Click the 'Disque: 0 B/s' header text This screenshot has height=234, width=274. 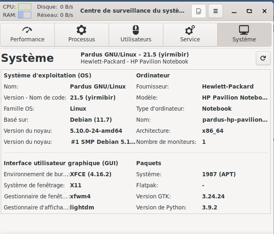coord(55,7)
